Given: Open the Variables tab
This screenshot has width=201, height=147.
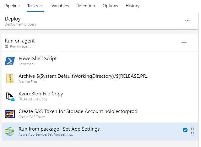Looking at the screenshot, I should pyautogui.click(x=60, y=6).
